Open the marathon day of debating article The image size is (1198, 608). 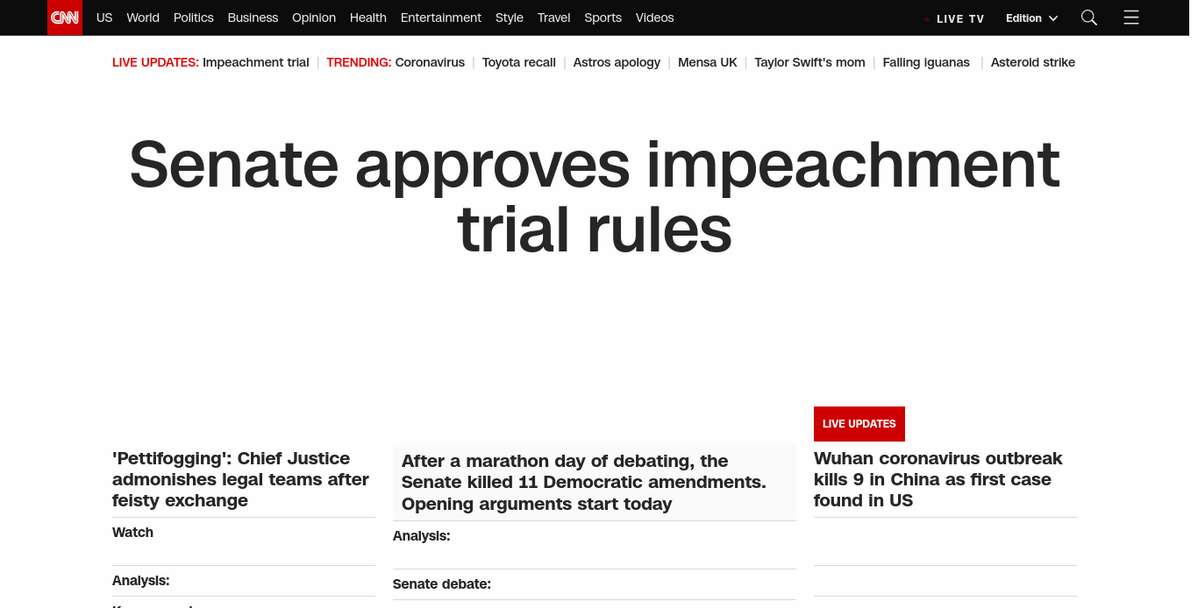coord(583,482)
